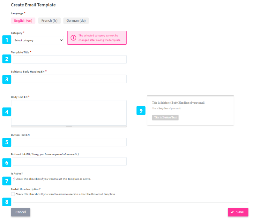Switch to the French (fr) language tab
The width and height of the screenshot is (253, 221).
(x=49, y=21)
